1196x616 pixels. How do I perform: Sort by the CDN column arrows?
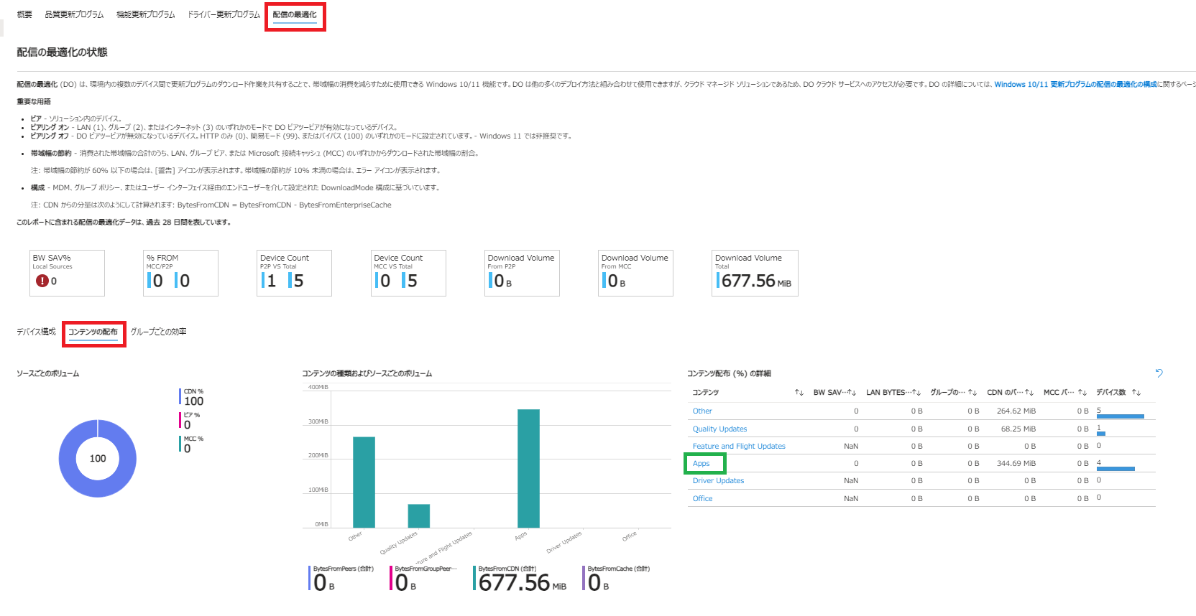coord(1029,393)
